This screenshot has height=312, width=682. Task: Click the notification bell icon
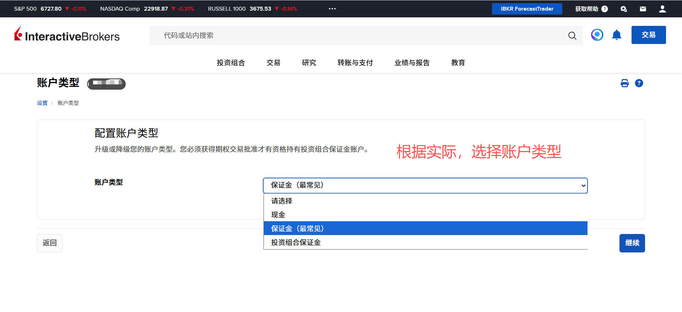[616, 35]
